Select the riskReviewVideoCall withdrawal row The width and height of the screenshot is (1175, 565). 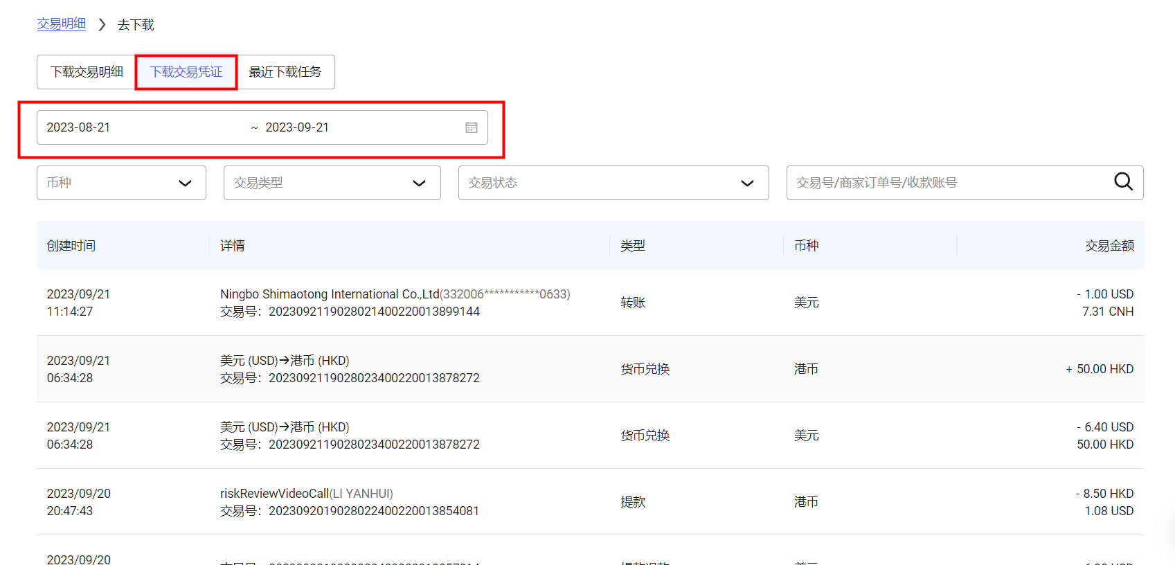349,502
